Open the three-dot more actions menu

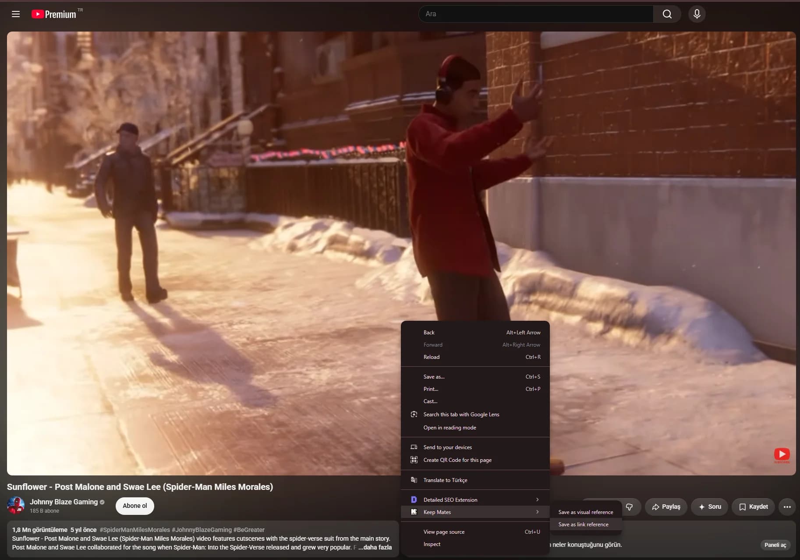(x=787, y=507)
